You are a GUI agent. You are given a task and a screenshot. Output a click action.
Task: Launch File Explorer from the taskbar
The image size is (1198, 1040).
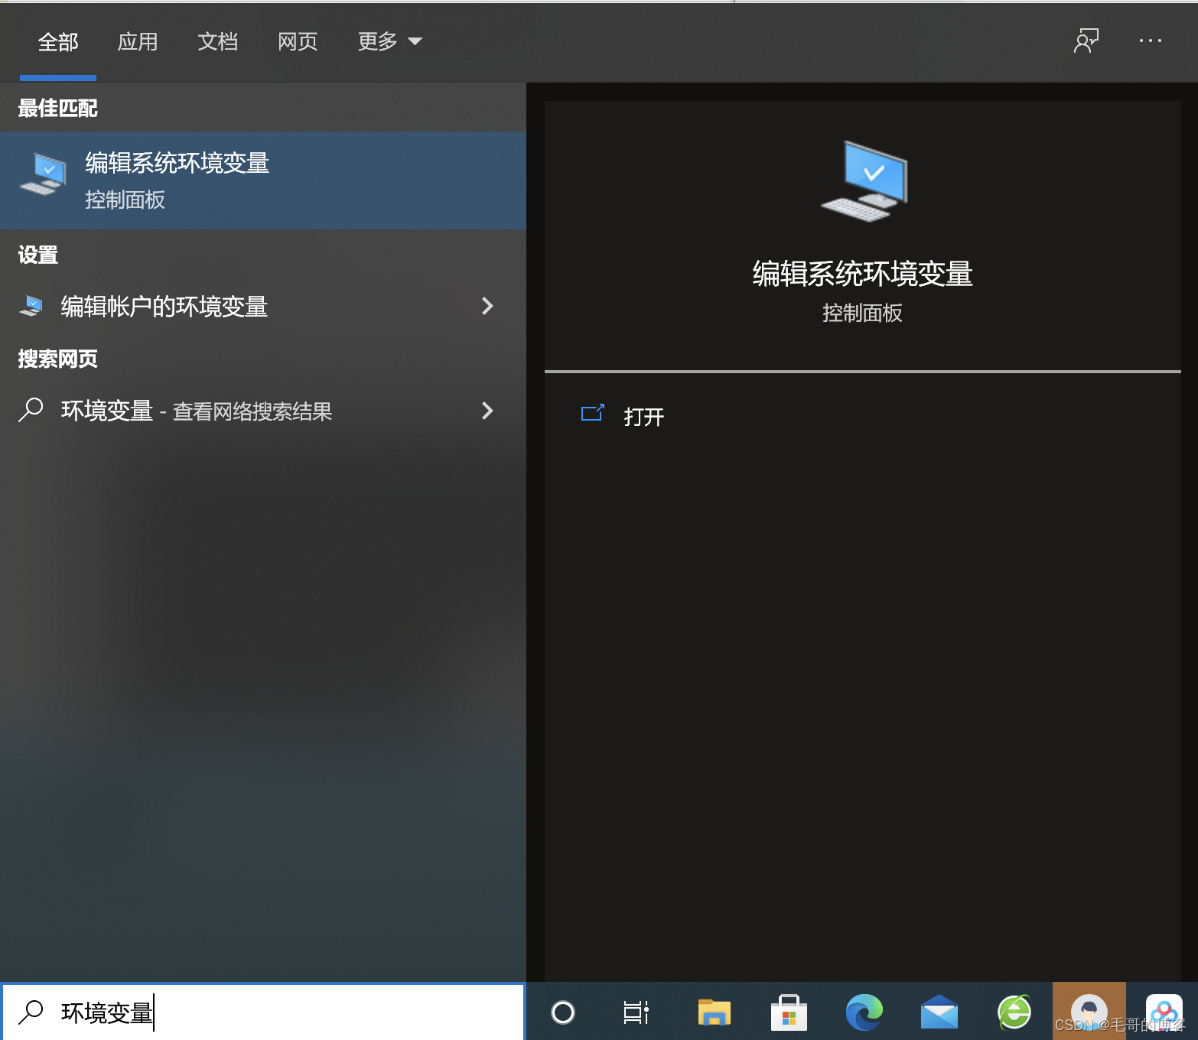click(715, 1012)
